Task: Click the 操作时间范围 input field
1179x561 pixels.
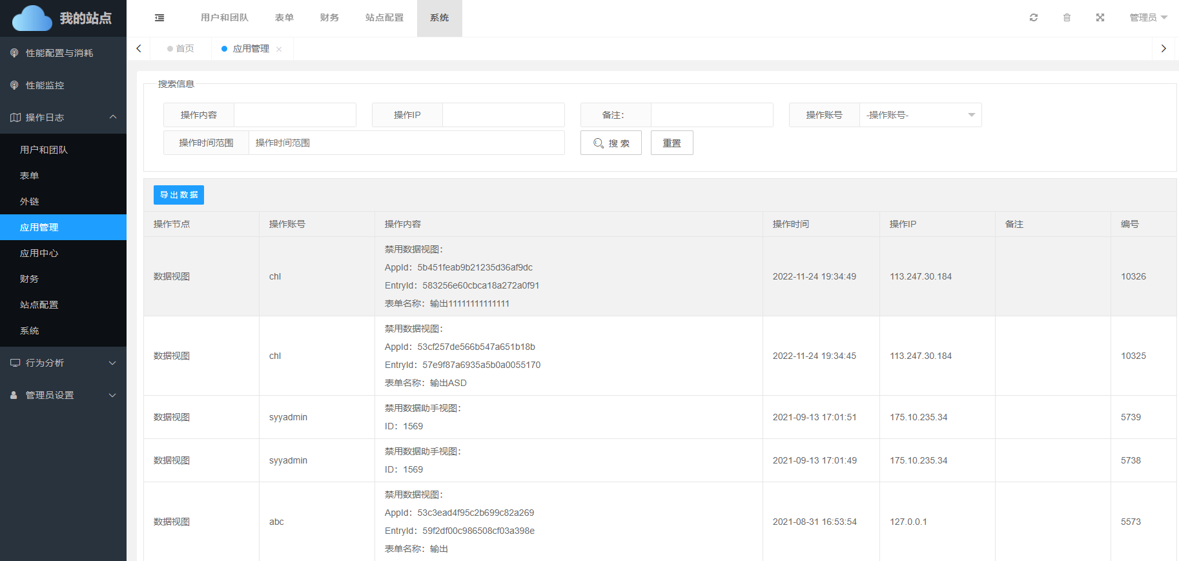Action: [x=406, y=143]
